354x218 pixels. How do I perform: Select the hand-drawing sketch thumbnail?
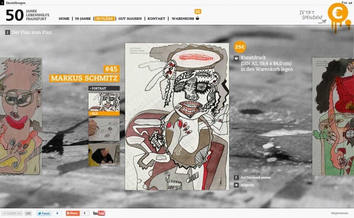click(x=104, y=129)
